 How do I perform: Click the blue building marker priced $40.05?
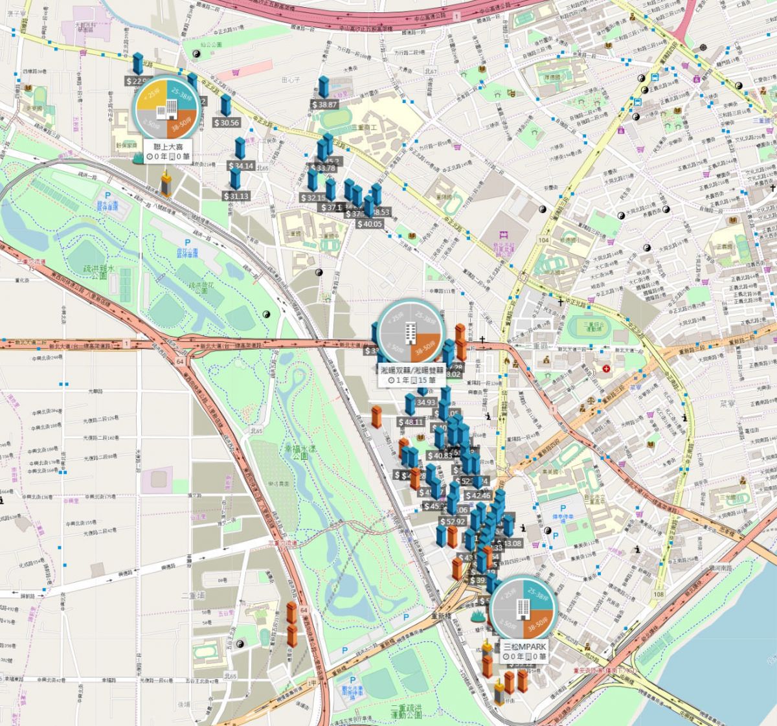(x=369, y=207)
